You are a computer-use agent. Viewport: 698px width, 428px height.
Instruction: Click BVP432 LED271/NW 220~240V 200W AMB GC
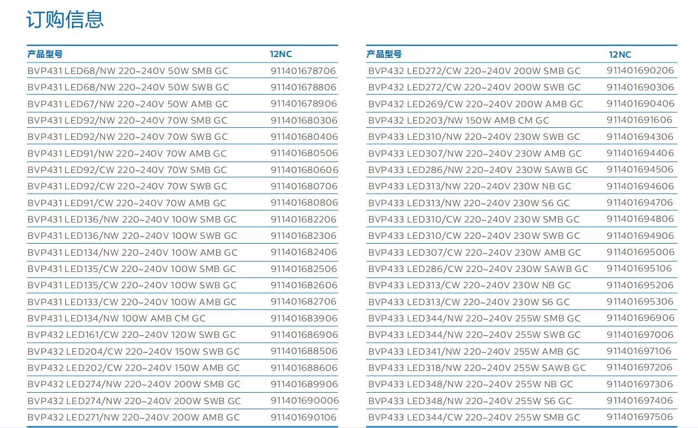coord(133,417)
